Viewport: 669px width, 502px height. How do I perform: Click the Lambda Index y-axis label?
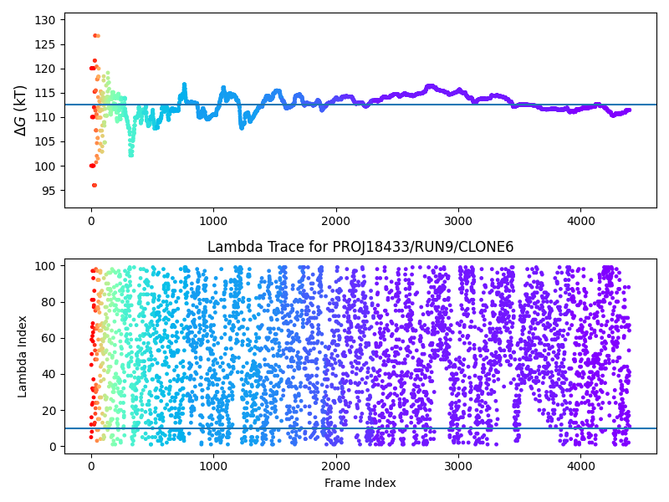[23, 356]
